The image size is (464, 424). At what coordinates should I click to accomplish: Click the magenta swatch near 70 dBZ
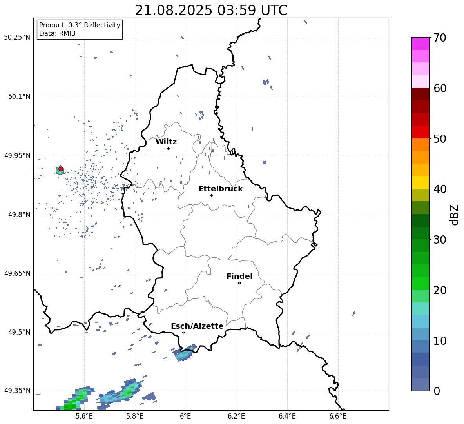coord(420,44)
